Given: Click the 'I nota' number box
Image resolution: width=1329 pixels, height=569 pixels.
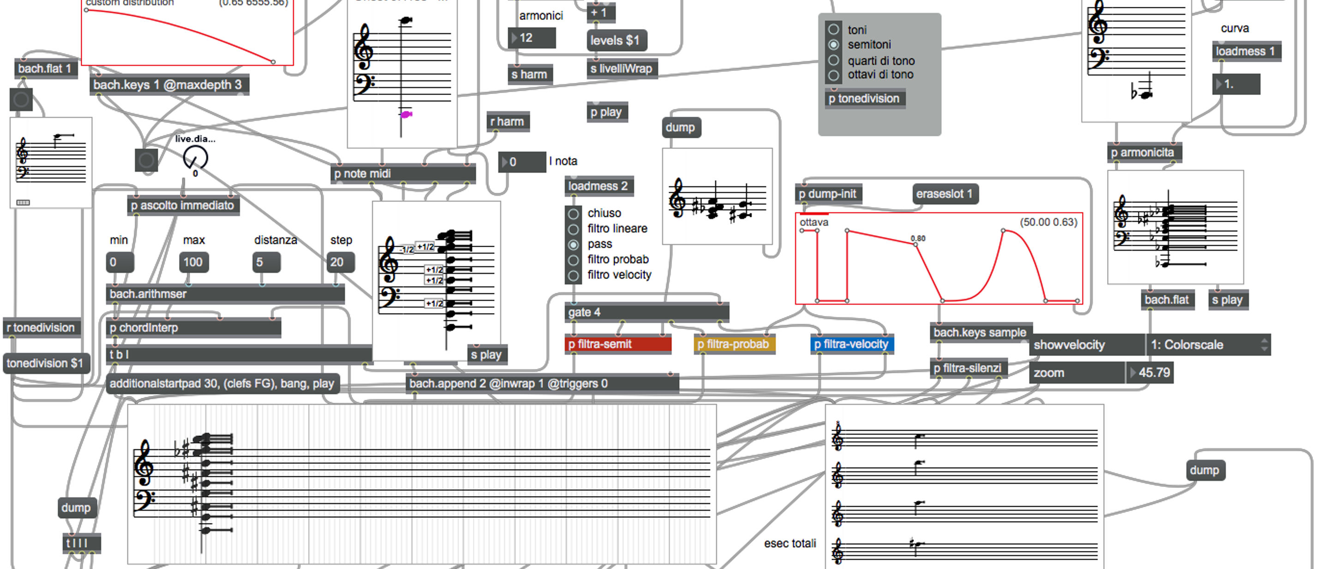Looking at the screenshot, I should (522, 162).
